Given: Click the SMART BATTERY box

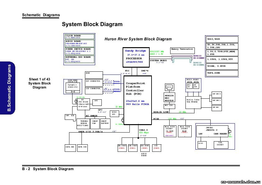Looking at the screenshot, I should (105, 124).
